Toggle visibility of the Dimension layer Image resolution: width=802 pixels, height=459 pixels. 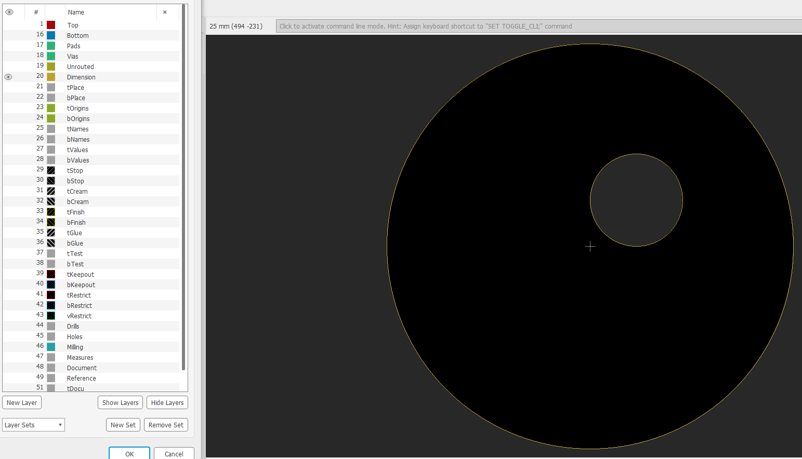point(8,76)
